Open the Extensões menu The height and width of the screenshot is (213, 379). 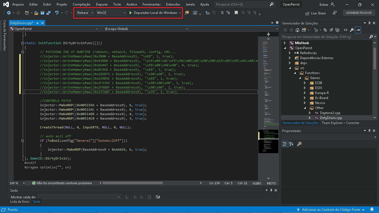click(173, 4)
